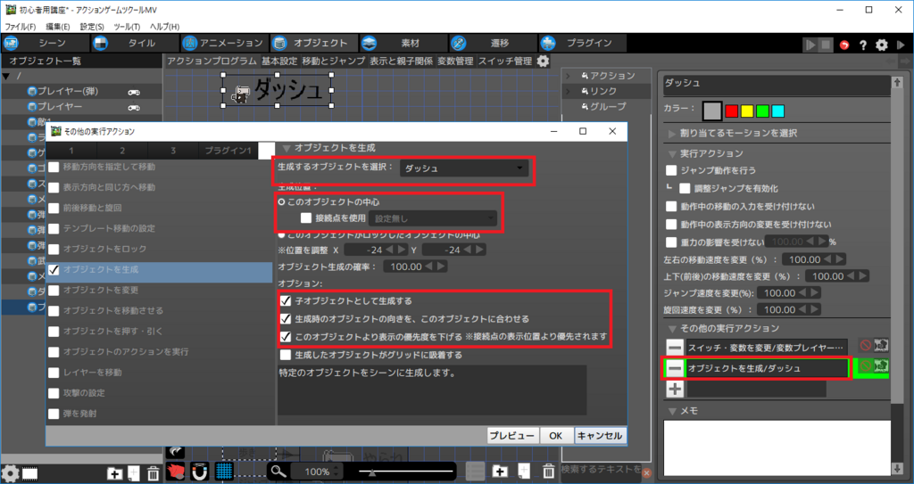Toggle the magnet snap icon

tap(199, 472)
